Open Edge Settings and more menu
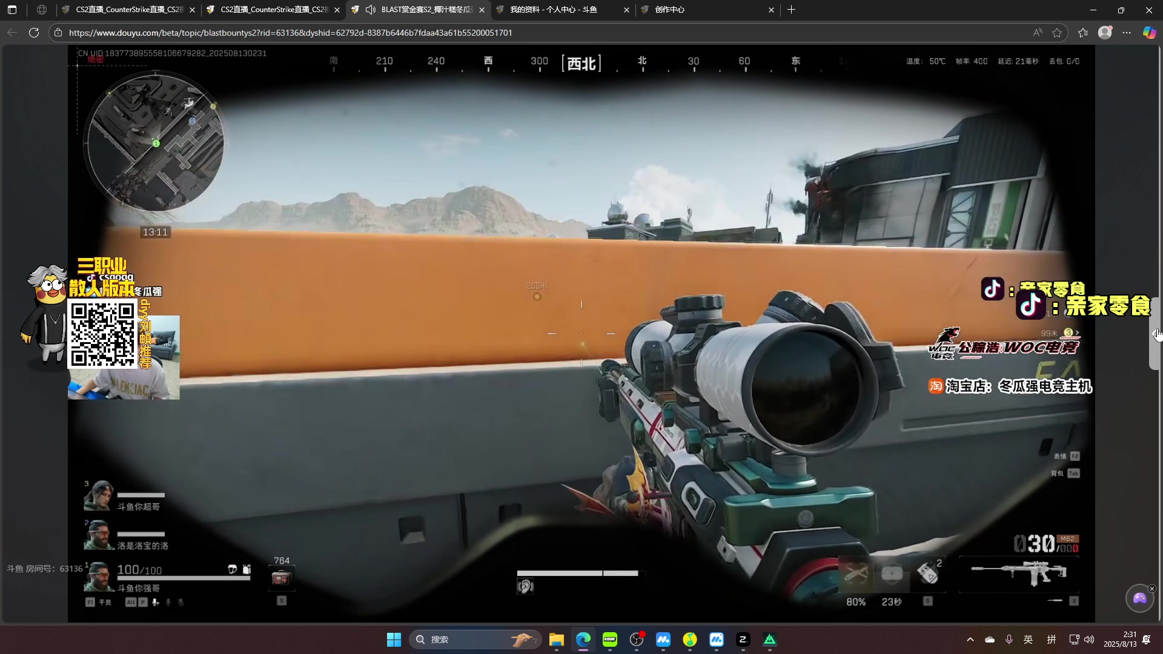This screenshot has width=1163, height=654. 1127,33
